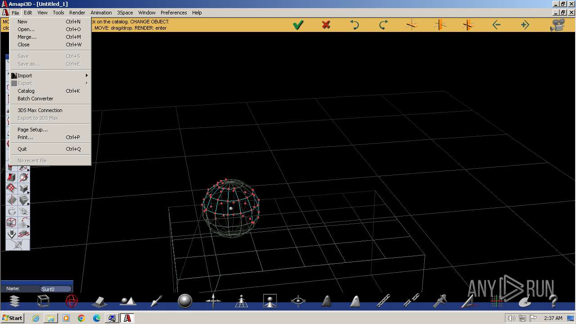The image size is (576, 324).
Task: Open Catalog from the File menu
Action: 50,91
